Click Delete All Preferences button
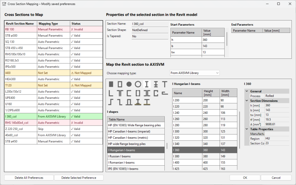 pos(29,178)
